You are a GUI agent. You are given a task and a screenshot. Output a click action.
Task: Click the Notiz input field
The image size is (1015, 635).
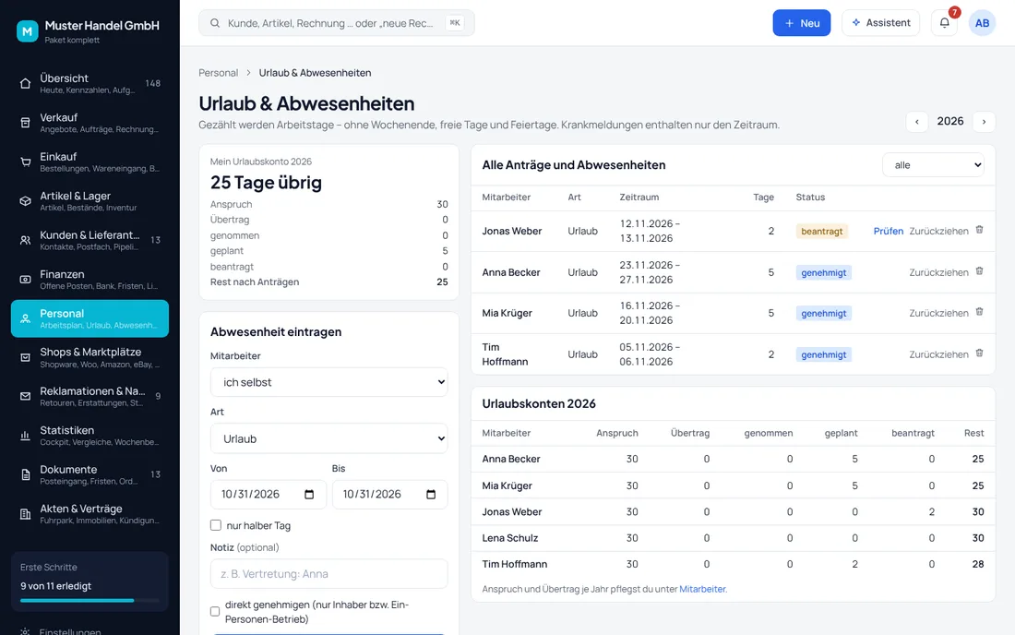click(x=328, y=573)
